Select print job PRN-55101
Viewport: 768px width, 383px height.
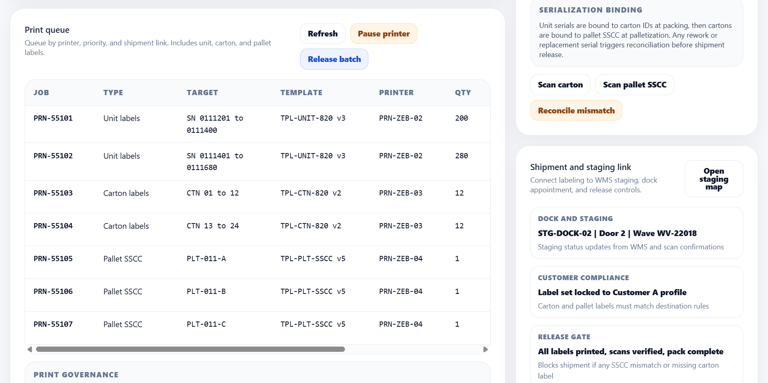(x=53, y=118)
